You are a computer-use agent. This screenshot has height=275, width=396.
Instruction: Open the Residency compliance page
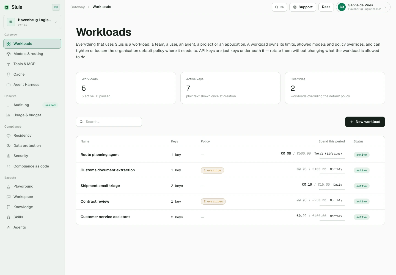tap(32, 136)
